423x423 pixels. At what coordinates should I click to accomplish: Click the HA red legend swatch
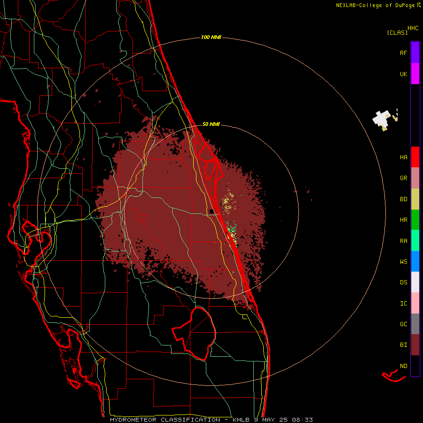(x=415, y=157)
